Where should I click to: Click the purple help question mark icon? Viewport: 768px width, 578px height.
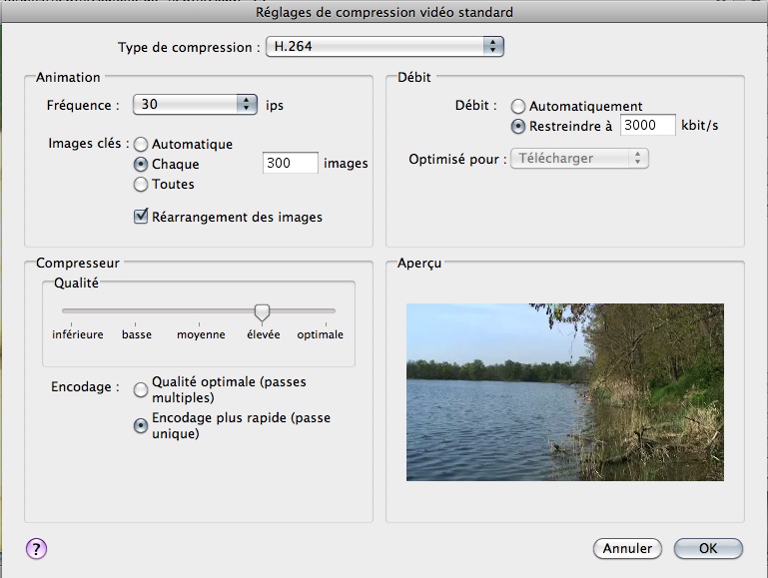(x=36, y=549)
